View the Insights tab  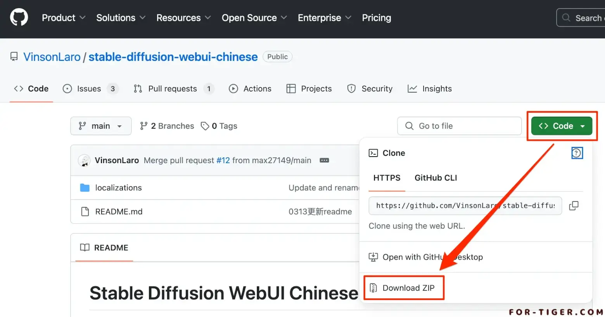coord(429,89)
